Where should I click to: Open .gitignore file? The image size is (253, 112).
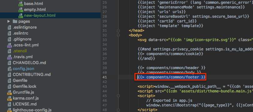[22, 39]
